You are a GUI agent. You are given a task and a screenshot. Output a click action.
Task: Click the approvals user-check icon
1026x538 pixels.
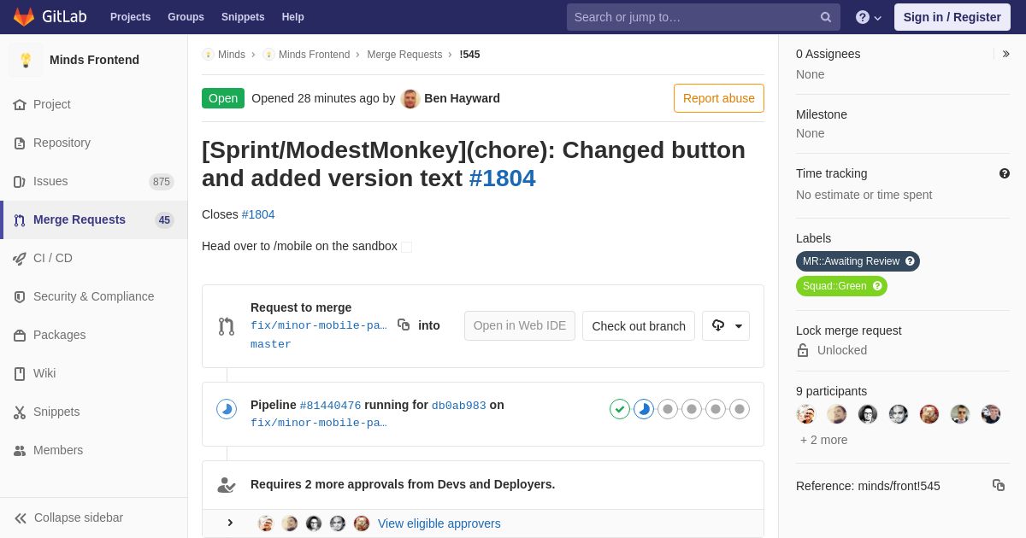[x=226, y=484]
